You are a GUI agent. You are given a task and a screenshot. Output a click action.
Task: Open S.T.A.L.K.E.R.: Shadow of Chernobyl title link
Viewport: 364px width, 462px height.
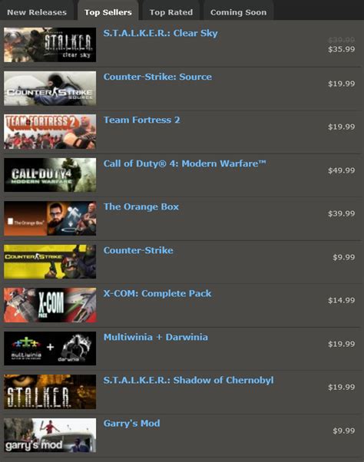[x=188, y=380]
